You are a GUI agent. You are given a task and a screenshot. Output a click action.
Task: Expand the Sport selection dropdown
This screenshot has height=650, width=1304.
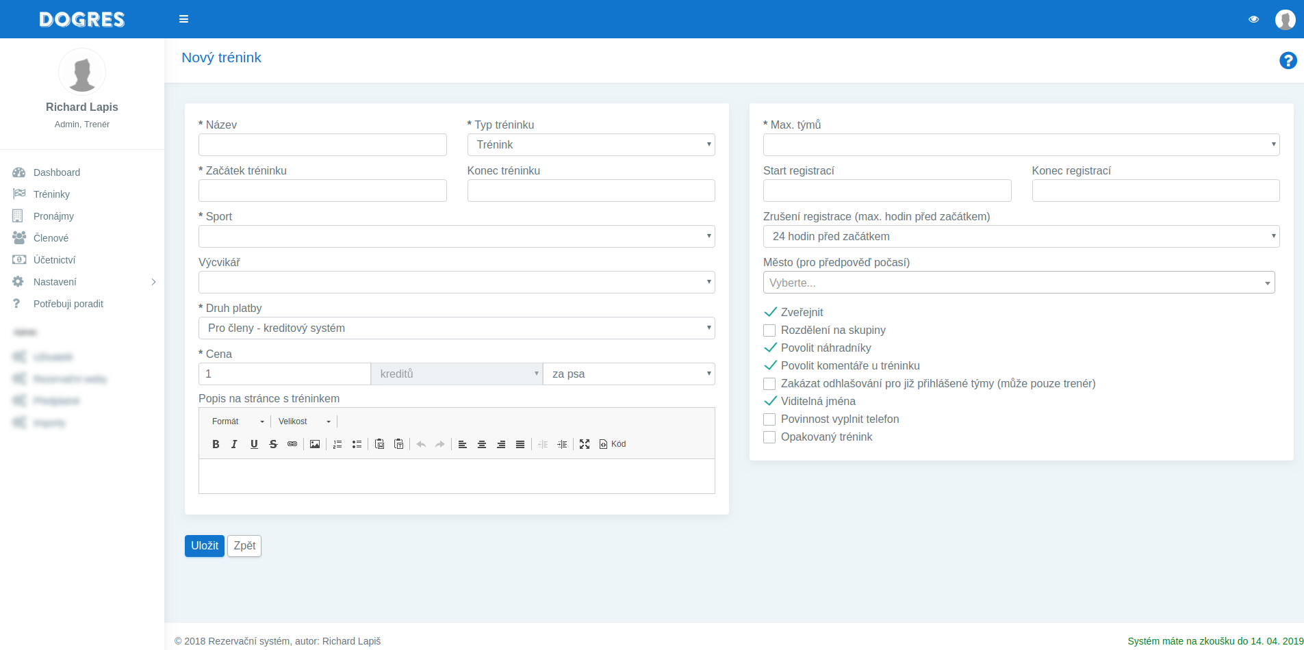457,236
